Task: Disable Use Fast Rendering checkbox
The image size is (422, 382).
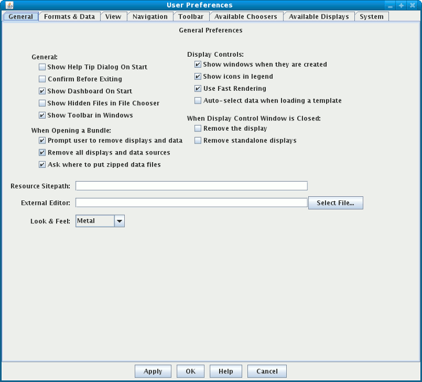Action: tap(198, 89)
